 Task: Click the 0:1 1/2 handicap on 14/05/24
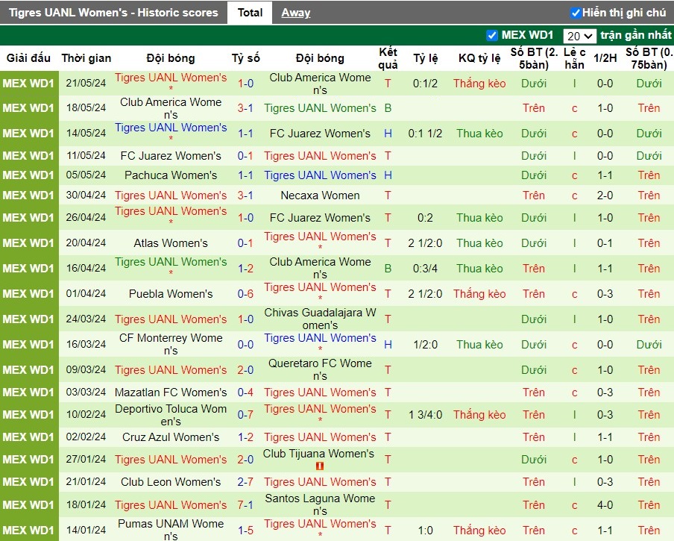pos(425,134)
